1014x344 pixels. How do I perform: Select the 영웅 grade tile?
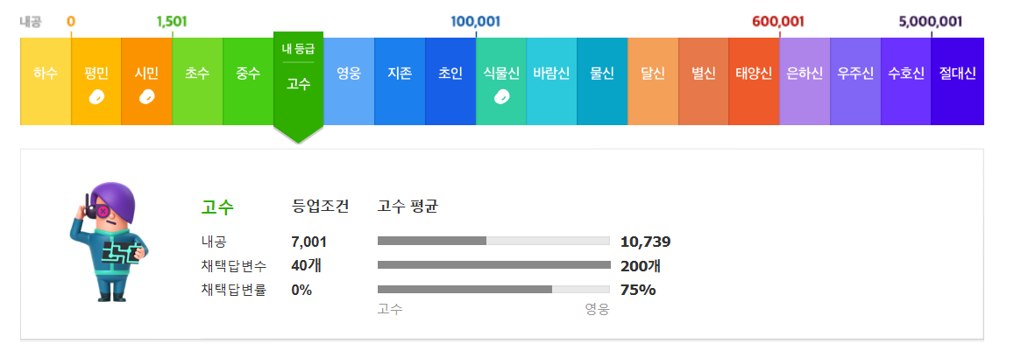349,81
